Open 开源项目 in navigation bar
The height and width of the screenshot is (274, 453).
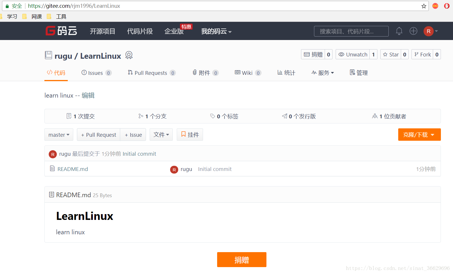(102, 31)
